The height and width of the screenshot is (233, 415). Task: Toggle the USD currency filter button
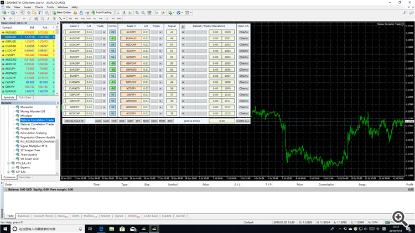click(154, 121)
